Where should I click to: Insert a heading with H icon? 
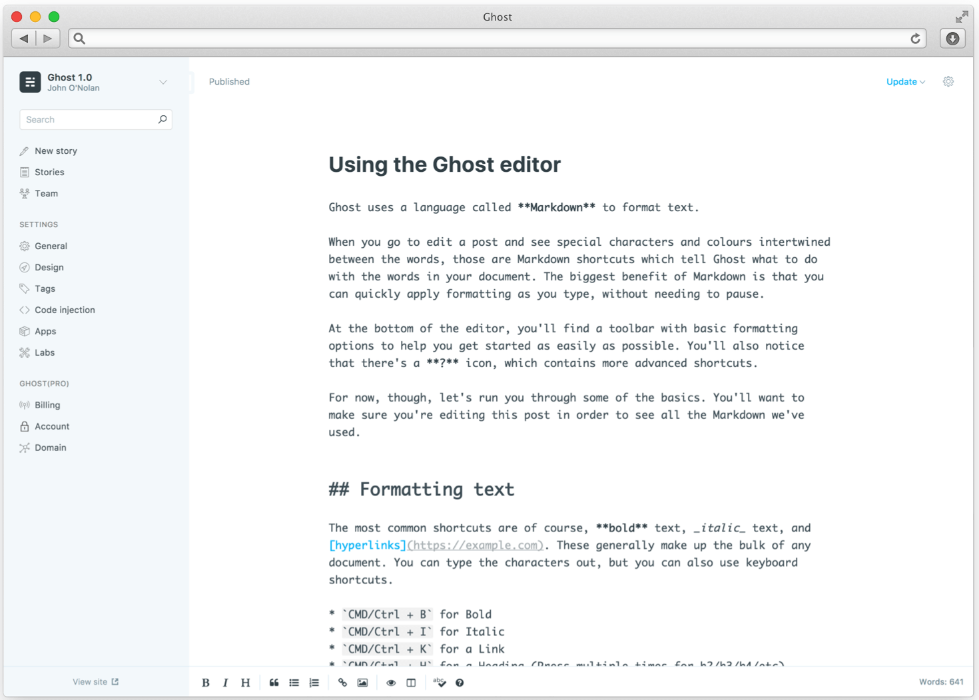(x=246, y=683)
